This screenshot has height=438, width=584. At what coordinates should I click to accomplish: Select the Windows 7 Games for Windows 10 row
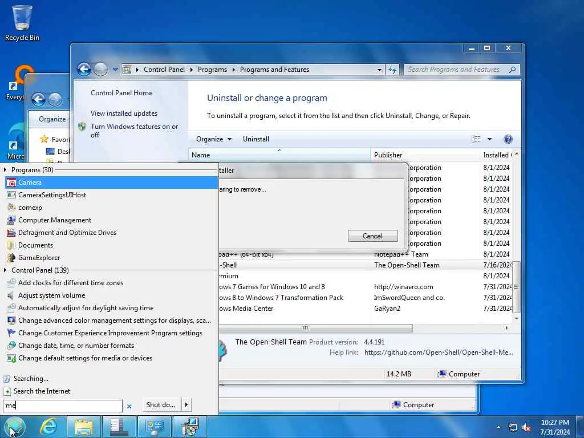coord(365,287)
